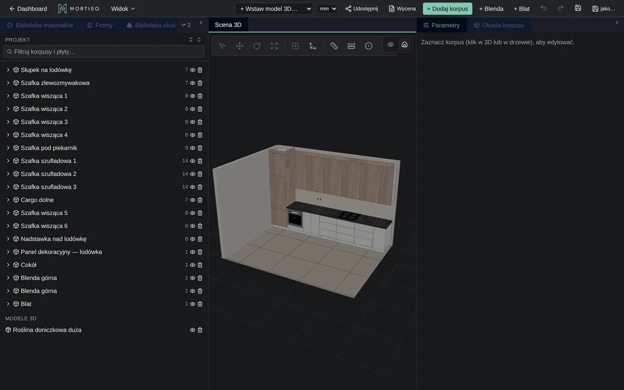Click the save disk icon in header
Screen dimensions: 624x390
[x=578, y=8]
